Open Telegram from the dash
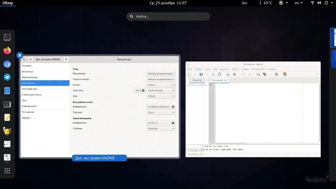The height and width of the screenshot is (189, 336). pos(7,77)
